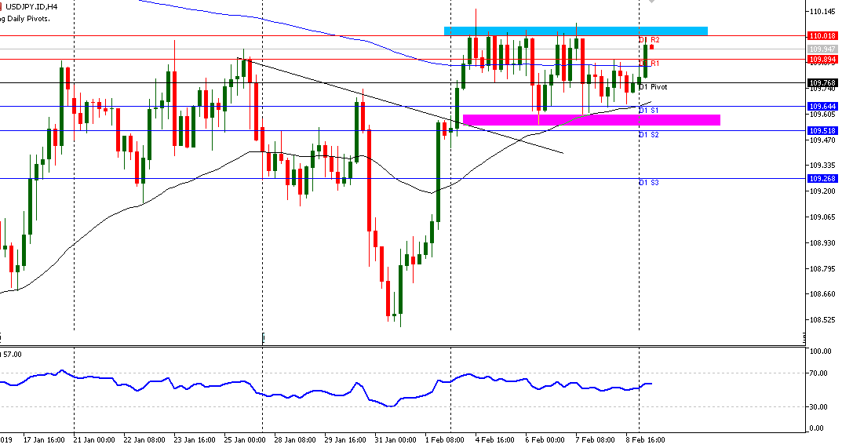Click the 4 Feb 16:00 time label

tap(495, 440)
